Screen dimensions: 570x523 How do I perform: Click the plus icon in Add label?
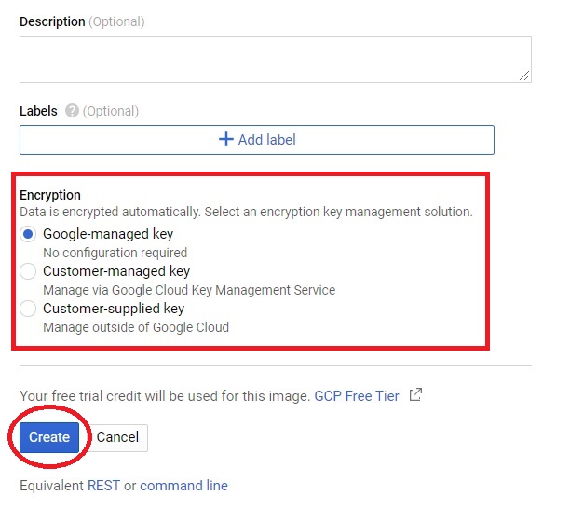tap(225, 140)
